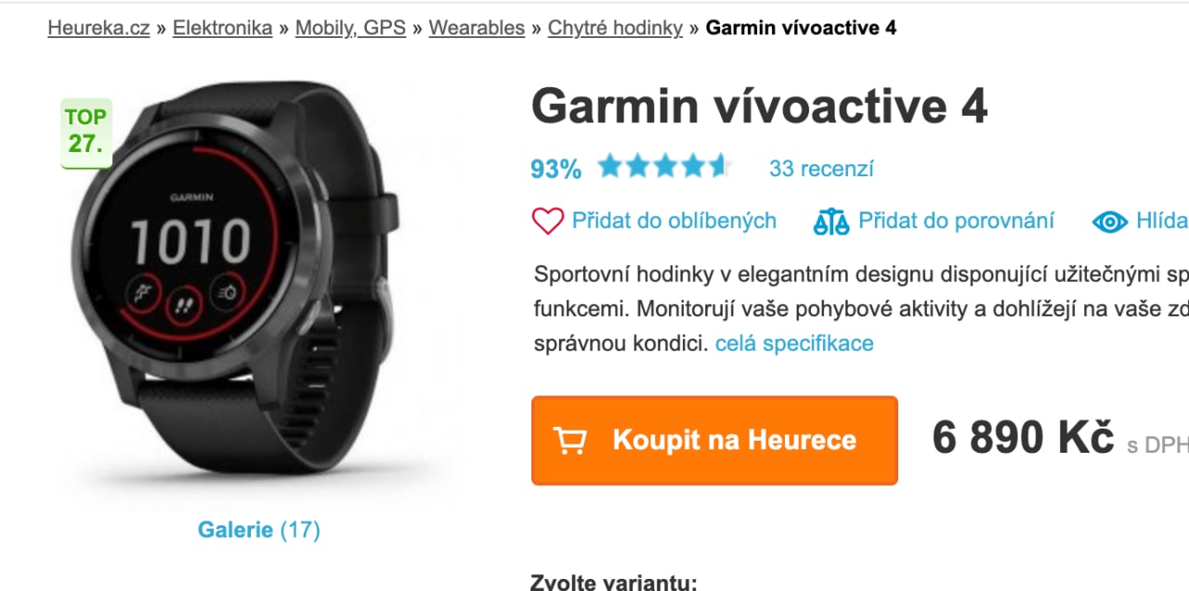Click the scales comparison icon
Image resolution: width=1189 pixels, height=591 pixels.
tap(831, 221)
